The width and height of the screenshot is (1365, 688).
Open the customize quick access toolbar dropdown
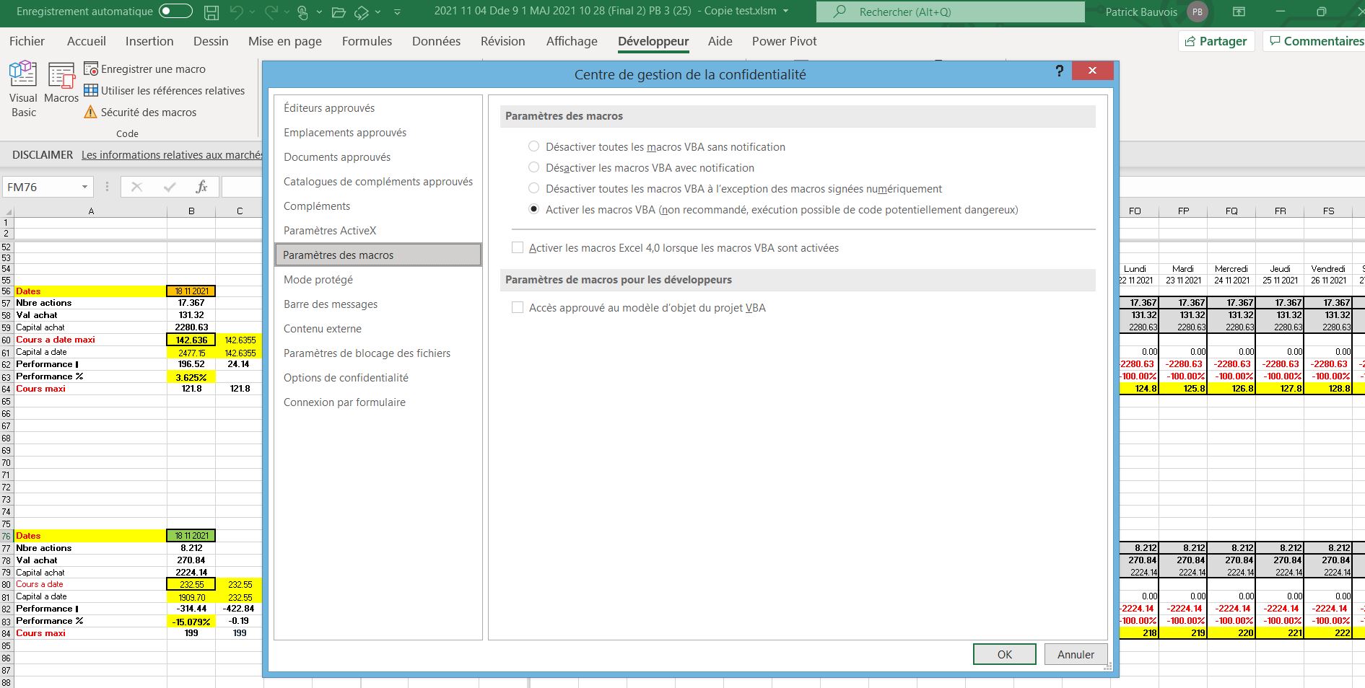coord(398,12)
